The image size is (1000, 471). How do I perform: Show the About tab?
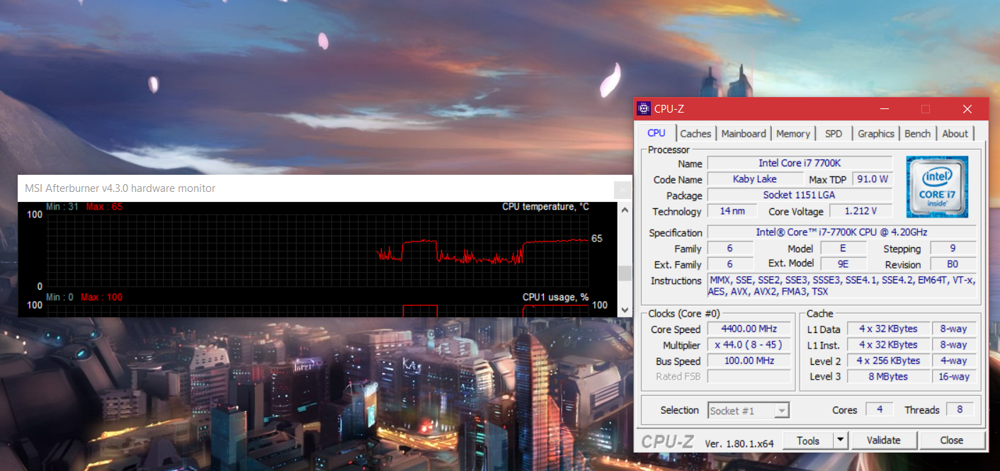pyautogui.click(x=955, y=133)
